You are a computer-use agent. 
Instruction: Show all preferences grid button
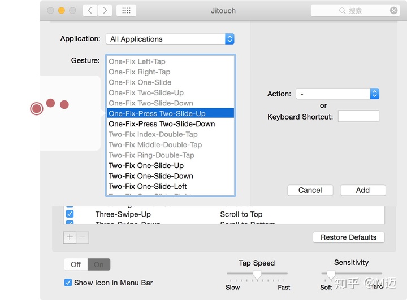tap(126, 11)
